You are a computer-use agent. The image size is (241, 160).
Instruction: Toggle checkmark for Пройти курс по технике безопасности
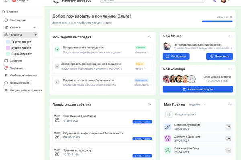[57, 82]
